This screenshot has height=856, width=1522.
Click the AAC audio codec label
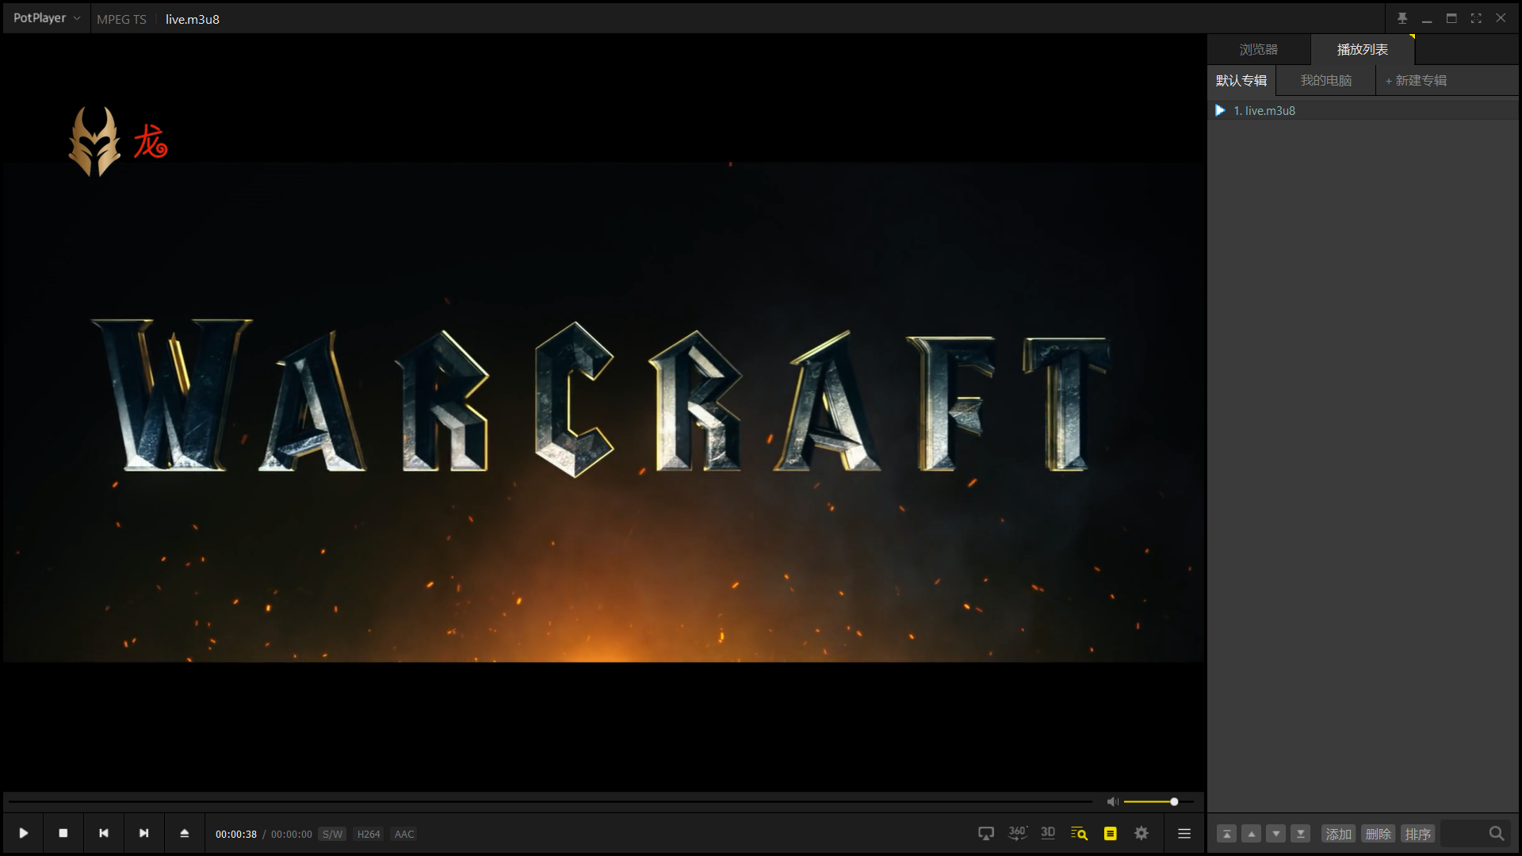[404, 834]
